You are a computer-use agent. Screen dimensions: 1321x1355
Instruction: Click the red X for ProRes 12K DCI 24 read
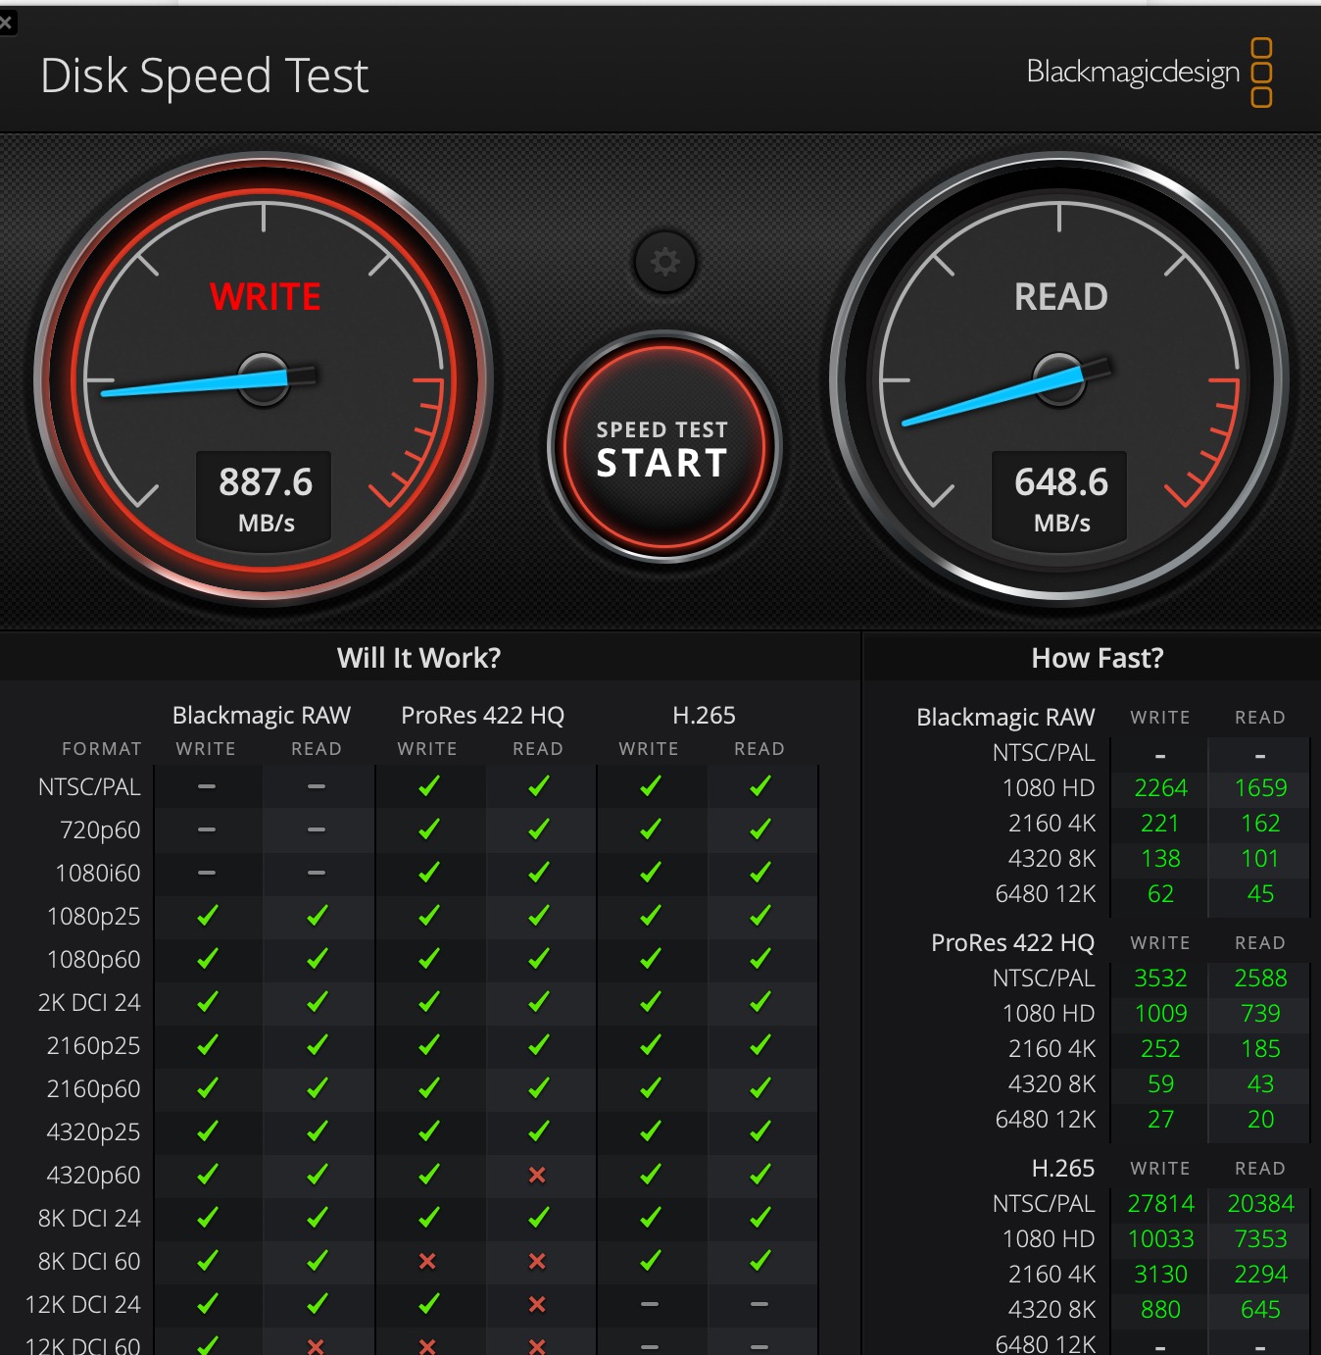[x=537, y=1304]
